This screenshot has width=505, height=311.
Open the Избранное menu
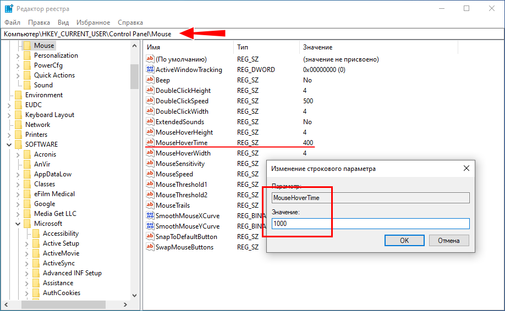[93, 22]
